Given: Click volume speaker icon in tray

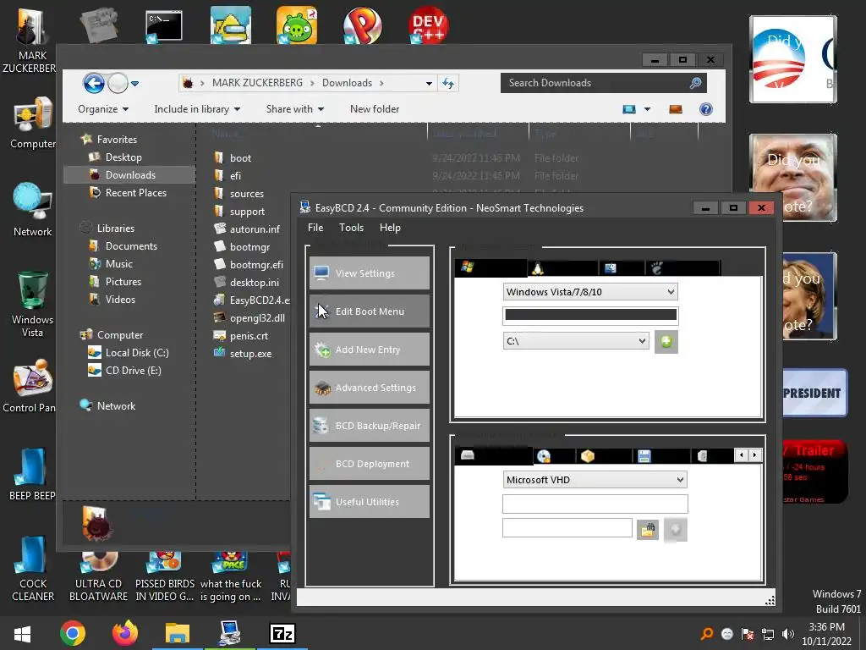Looking at the screenshot, I should 788,634.
